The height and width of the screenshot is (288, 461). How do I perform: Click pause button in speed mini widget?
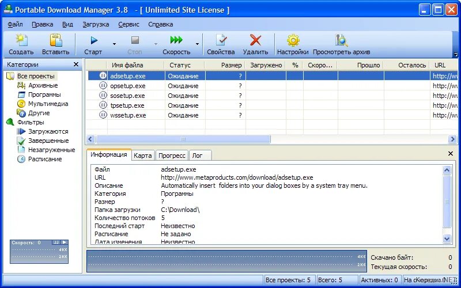pos(55,242)
